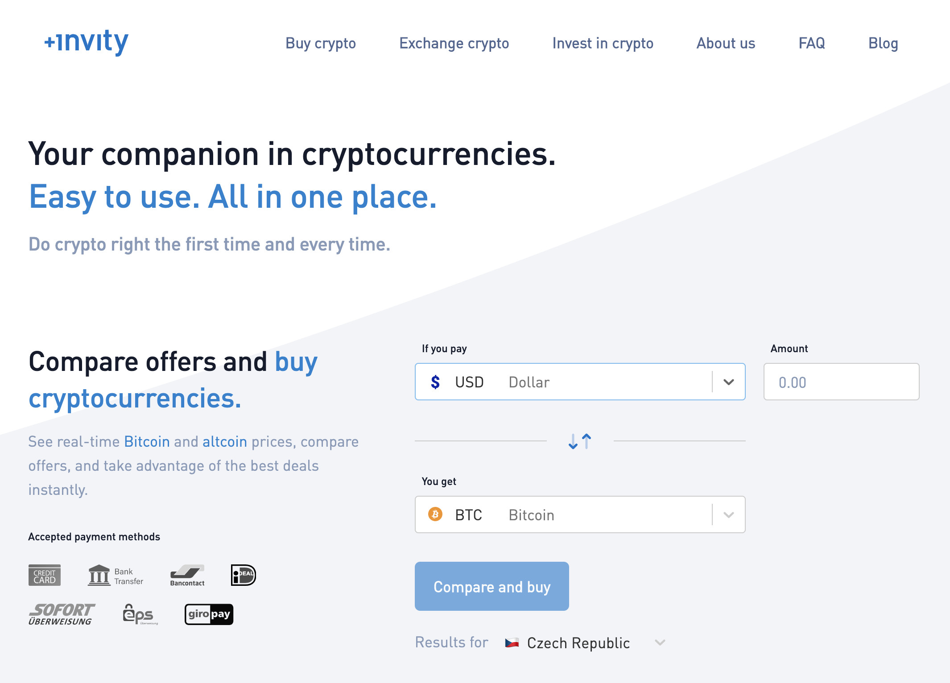Swap pay and get currencies arrows
The image size is (950, 683).
pos(580,441)
